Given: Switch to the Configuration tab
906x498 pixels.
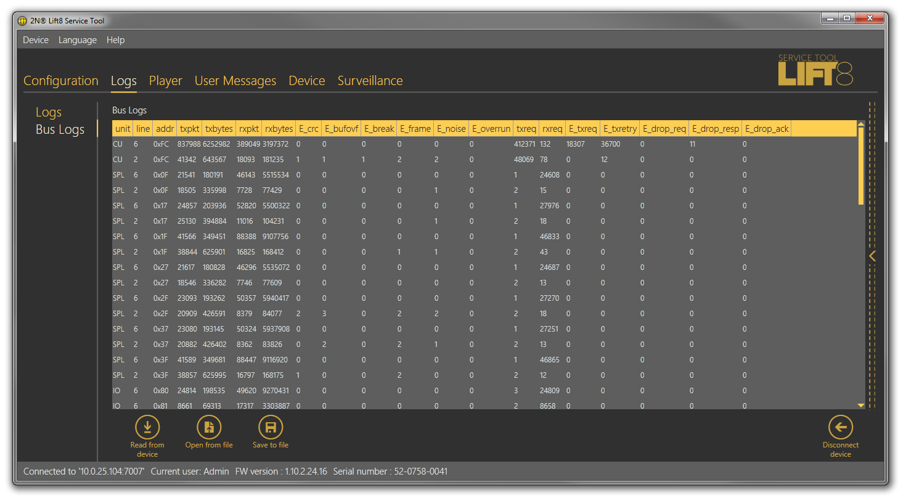Looking at the screenshot, I should coord(61,81).
